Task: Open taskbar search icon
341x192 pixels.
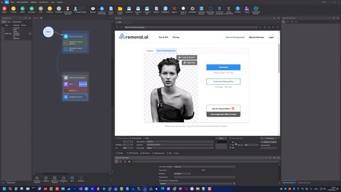Action: (10, 189)
